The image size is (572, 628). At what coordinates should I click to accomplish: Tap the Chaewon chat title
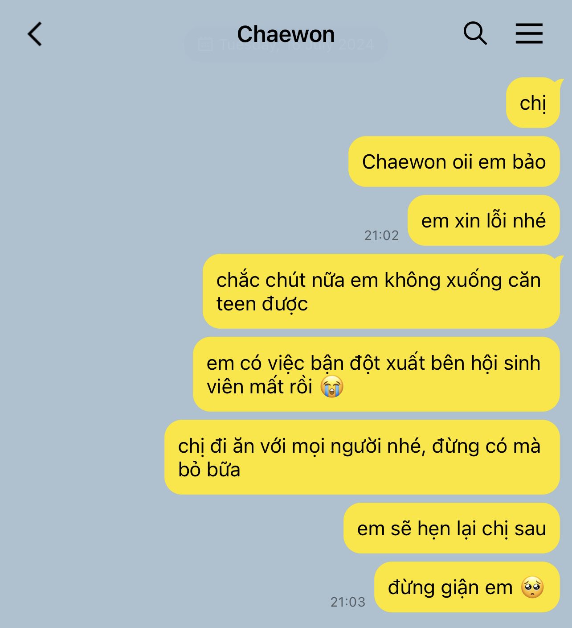click(x=286, y=34)
